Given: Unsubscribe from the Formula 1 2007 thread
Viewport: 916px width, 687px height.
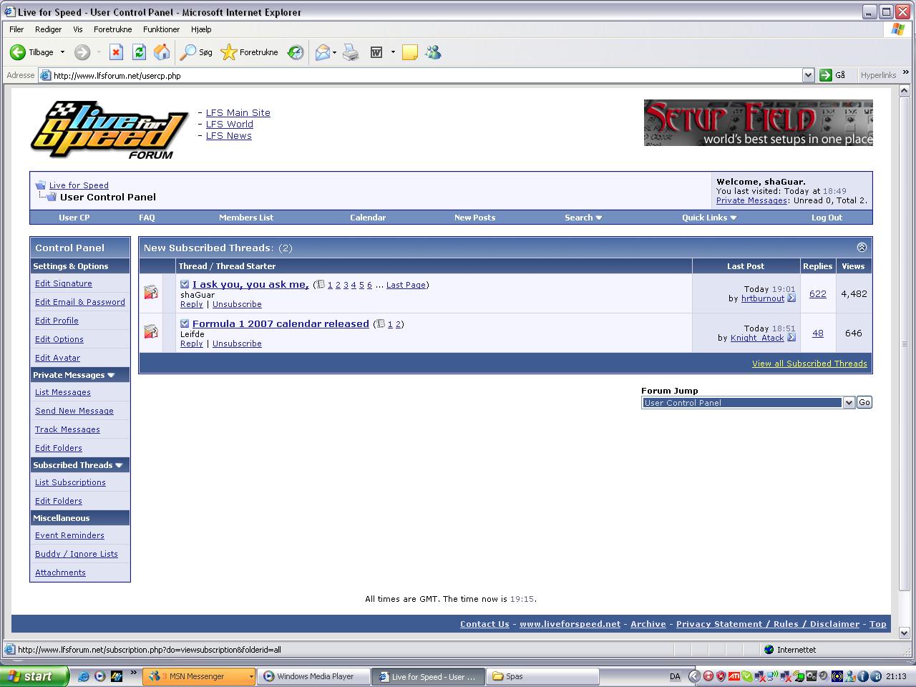Looking at the screenshot, I should [237, 343].
